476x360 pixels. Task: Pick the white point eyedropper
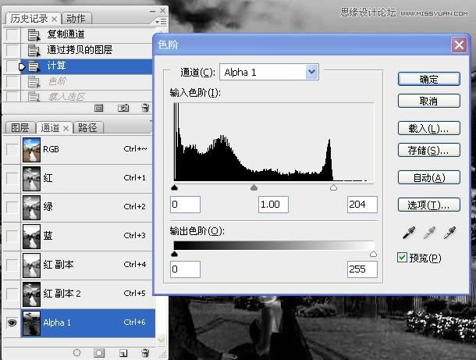point(449,232)
